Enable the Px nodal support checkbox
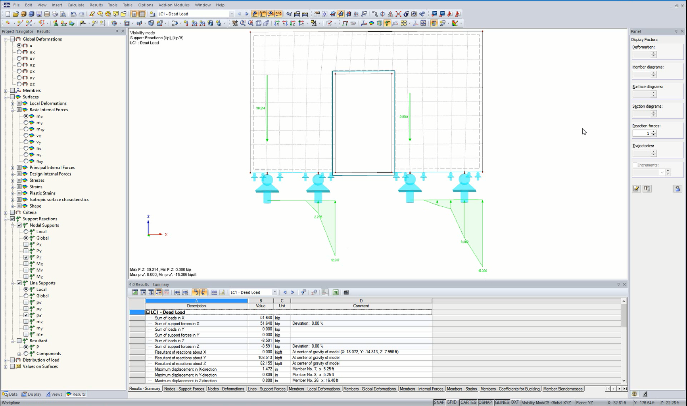Screen dimensions: 687x406 coord(26,244)
